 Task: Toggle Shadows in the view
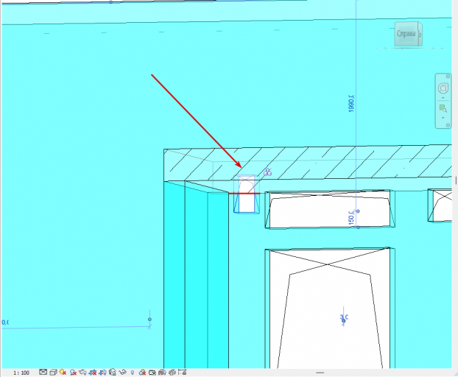(x=73, y=373)
